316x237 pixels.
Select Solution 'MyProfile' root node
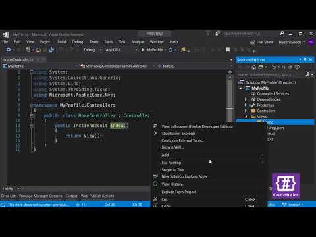[271, 82]
